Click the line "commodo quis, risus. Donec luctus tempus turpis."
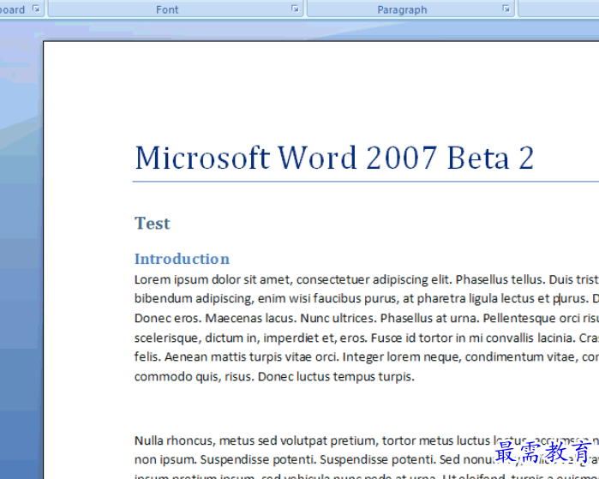599x479 pixels. tap(274, 377)
